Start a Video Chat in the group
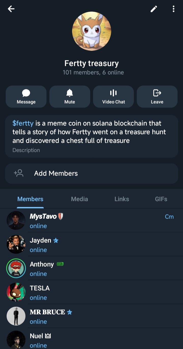 pyautogui.click(x=113, y=96)
